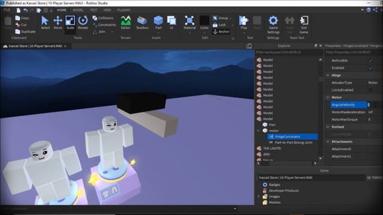Close the Explorer panel
This screenshot has width=383, height=215.
pyautogui.click(x=321, y=45)
